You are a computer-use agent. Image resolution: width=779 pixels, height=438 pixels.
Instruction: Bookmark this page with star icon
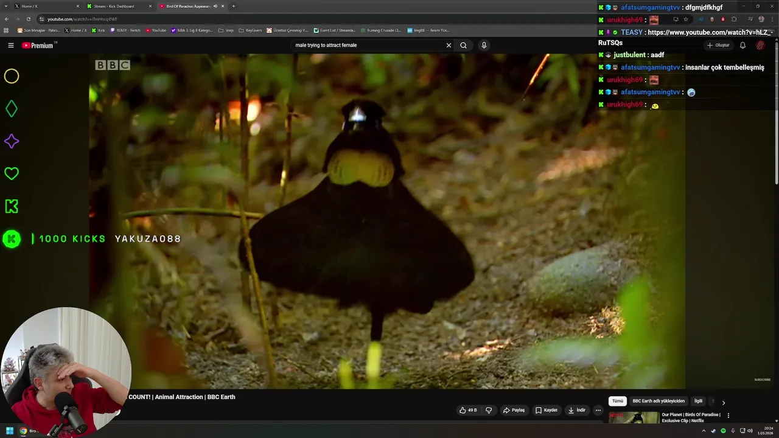point(685,19)
